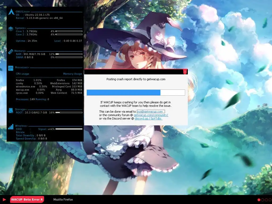The image size is (272, 204).
Task: Click the 'Processes: 149' count text
Action: tap(25, 99)
